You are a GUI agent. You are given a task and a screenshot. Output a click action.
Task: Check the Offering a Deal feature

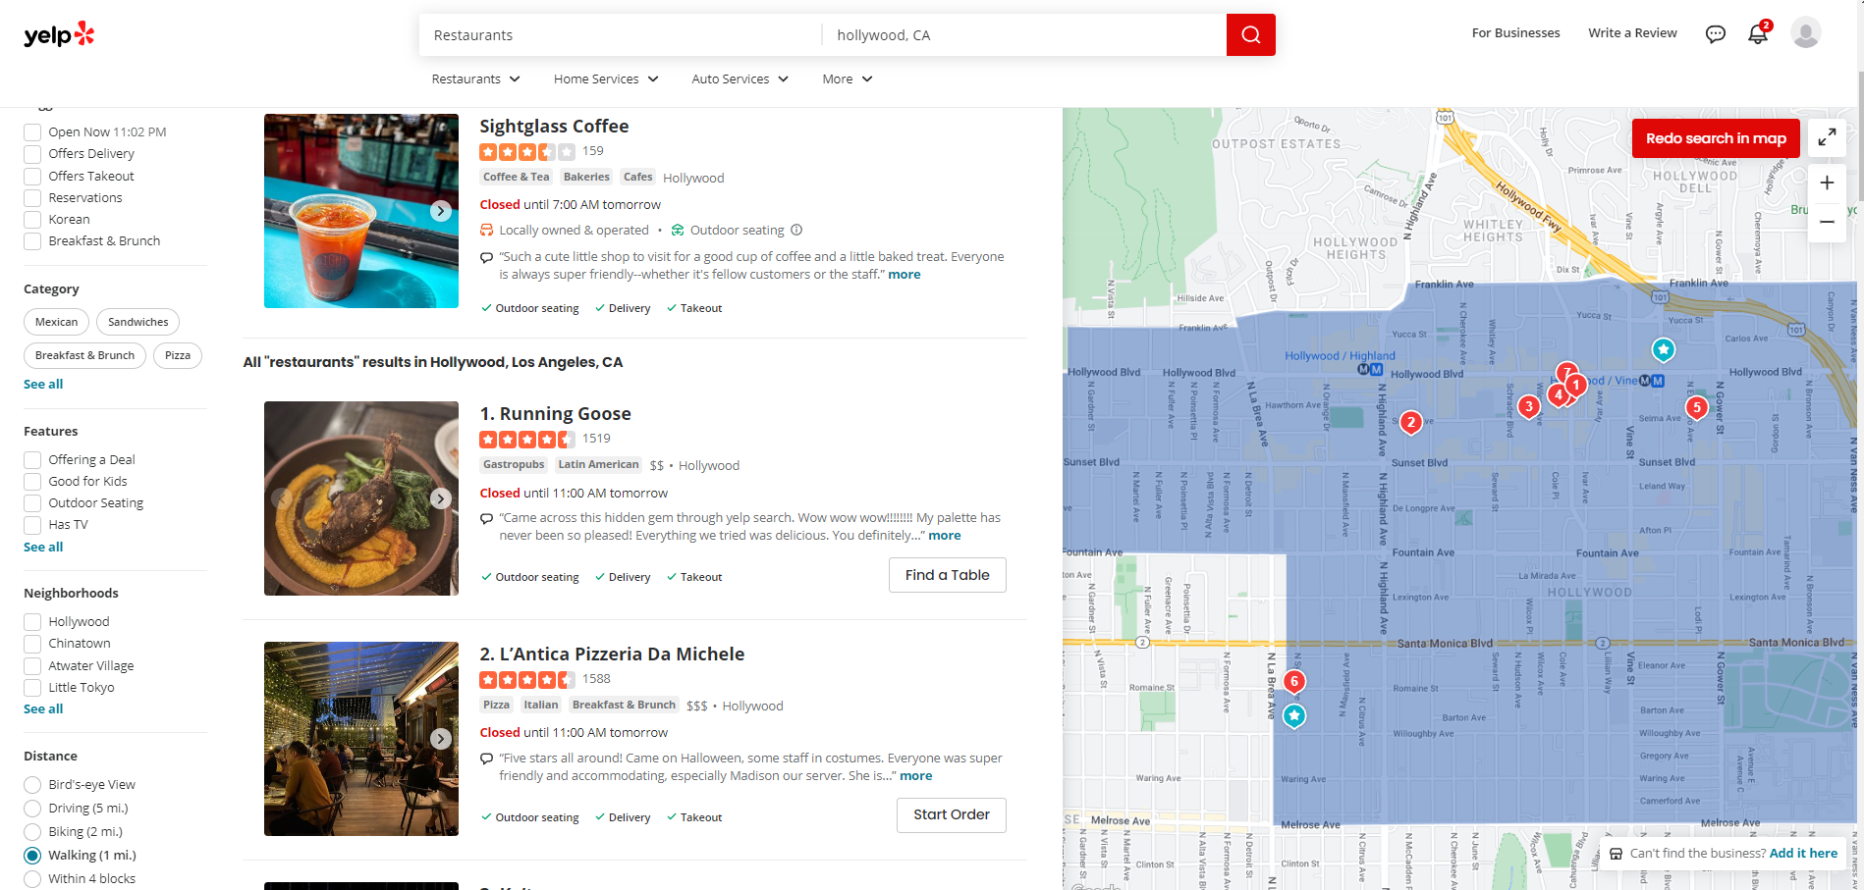coord(32,459)
